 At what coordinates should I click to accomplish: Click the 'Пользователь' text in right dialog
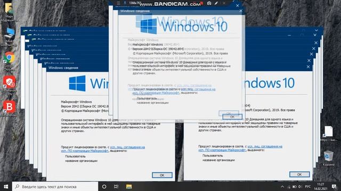click(x=213, y=155)
